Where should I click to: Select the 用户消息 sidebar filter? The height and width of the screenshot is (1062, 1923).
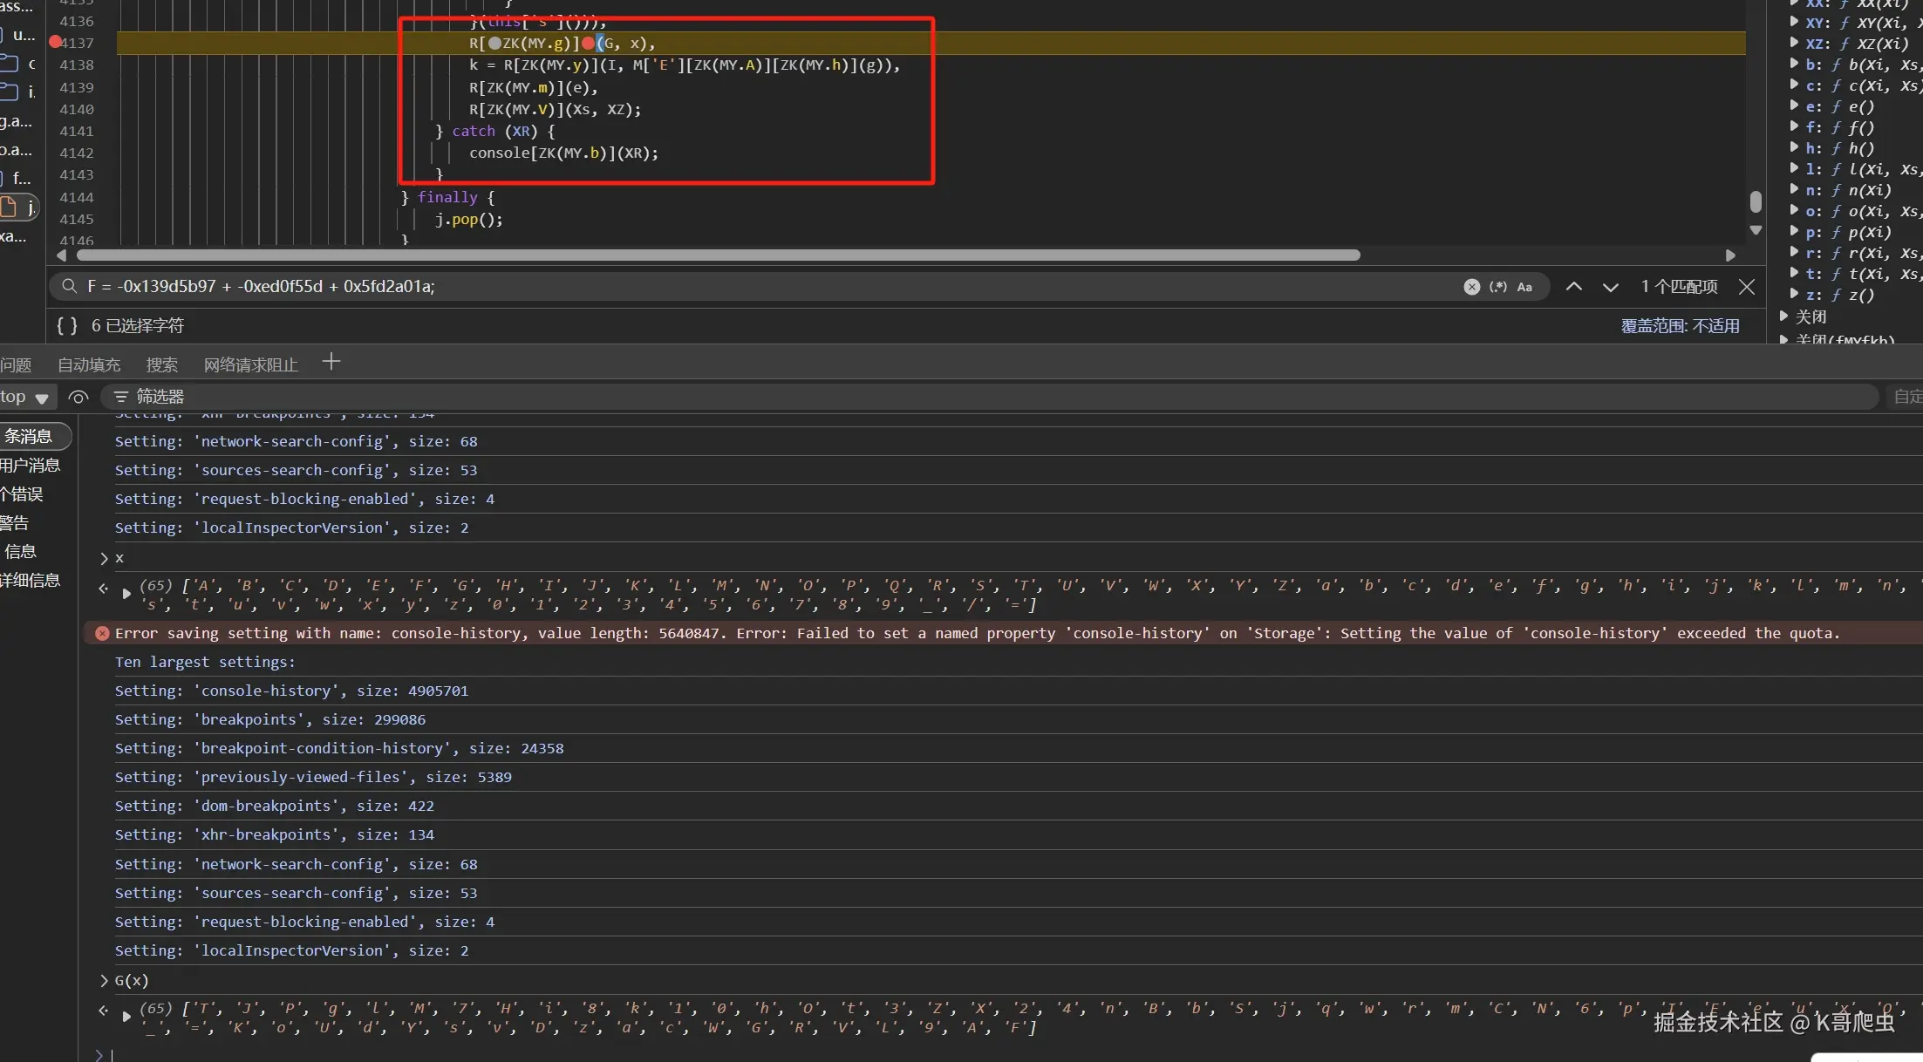[x=30, y=466]
